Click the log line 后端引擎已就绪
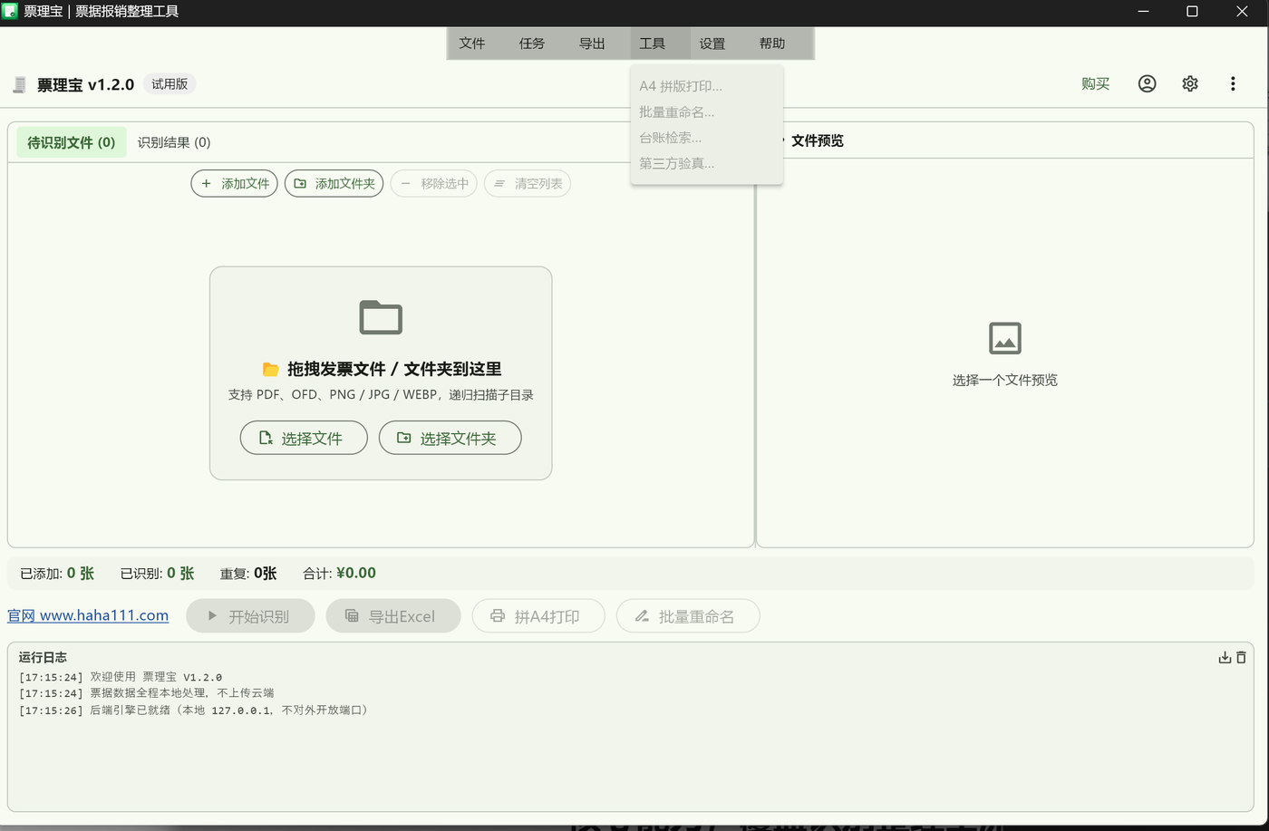The image size is (1269, 831). 195,710
